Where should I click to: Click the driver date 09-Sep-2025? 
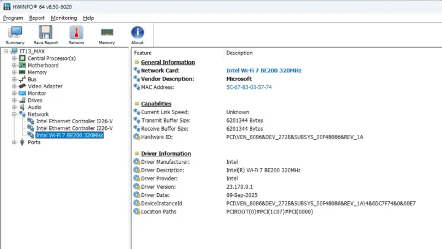point(242,195)
